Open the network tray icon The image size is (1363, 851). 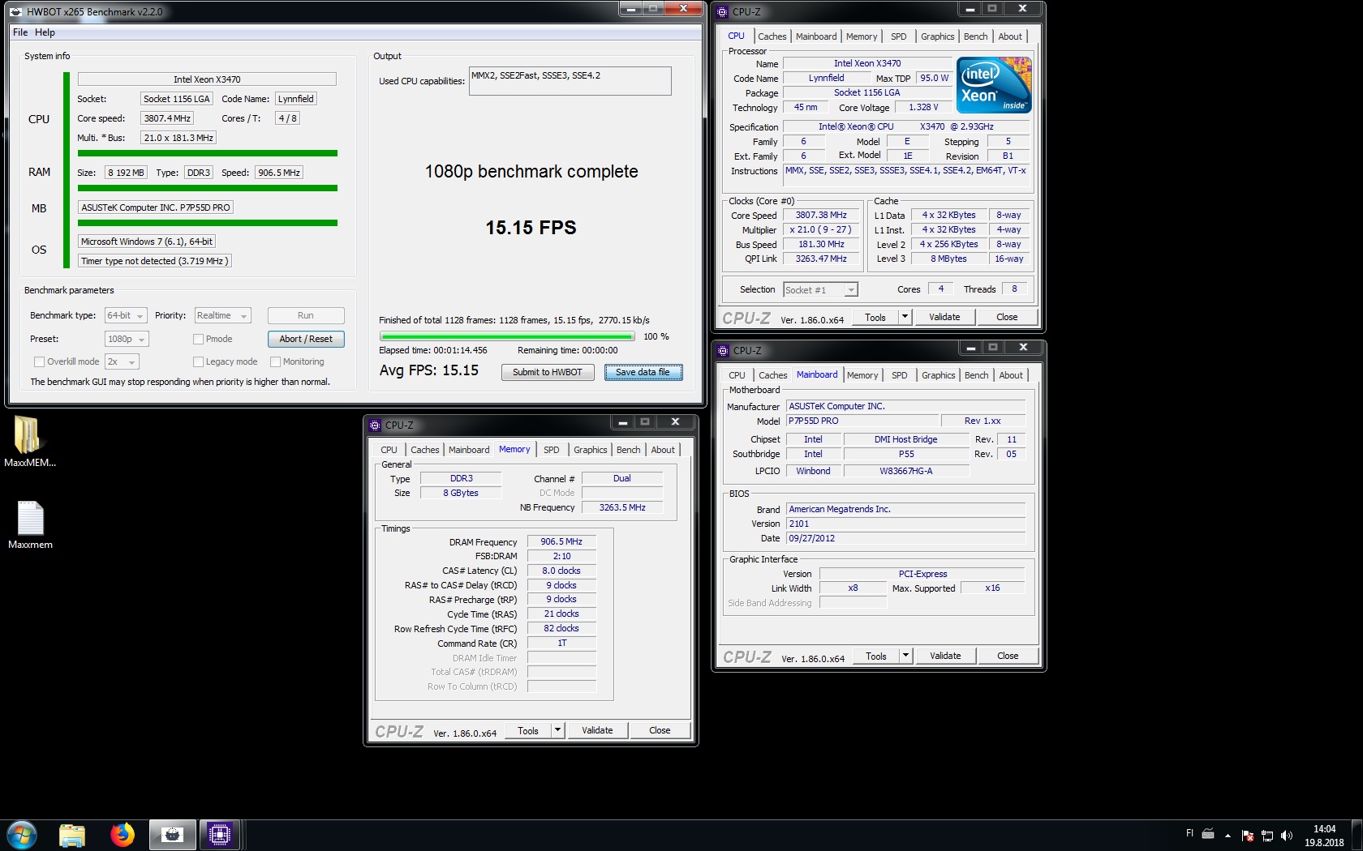coord(1266,835)
